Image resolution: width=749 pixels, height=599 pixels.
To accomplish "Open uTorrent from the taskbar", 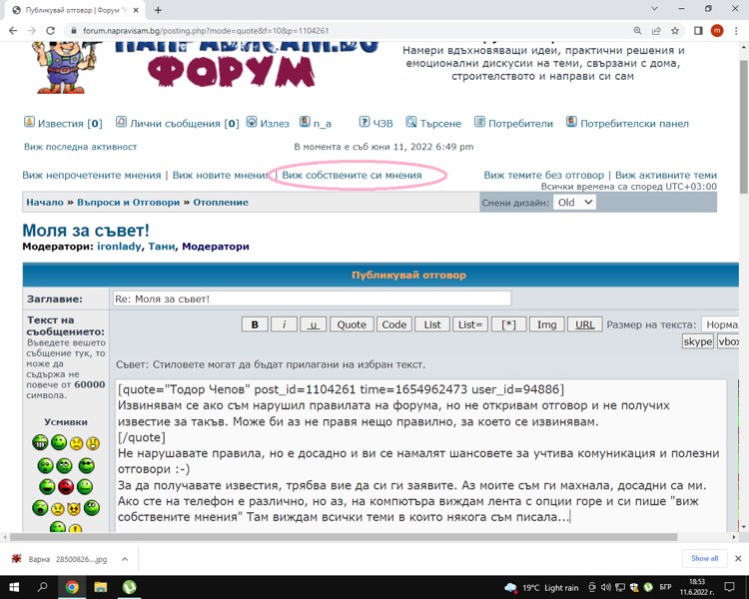I will (129, 587).
